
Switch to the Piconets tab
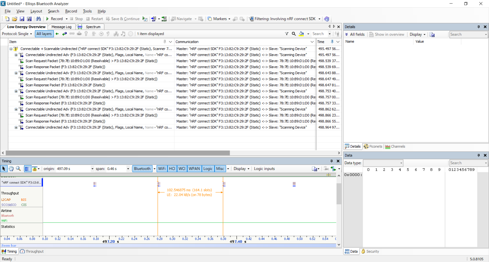point(373,147)
